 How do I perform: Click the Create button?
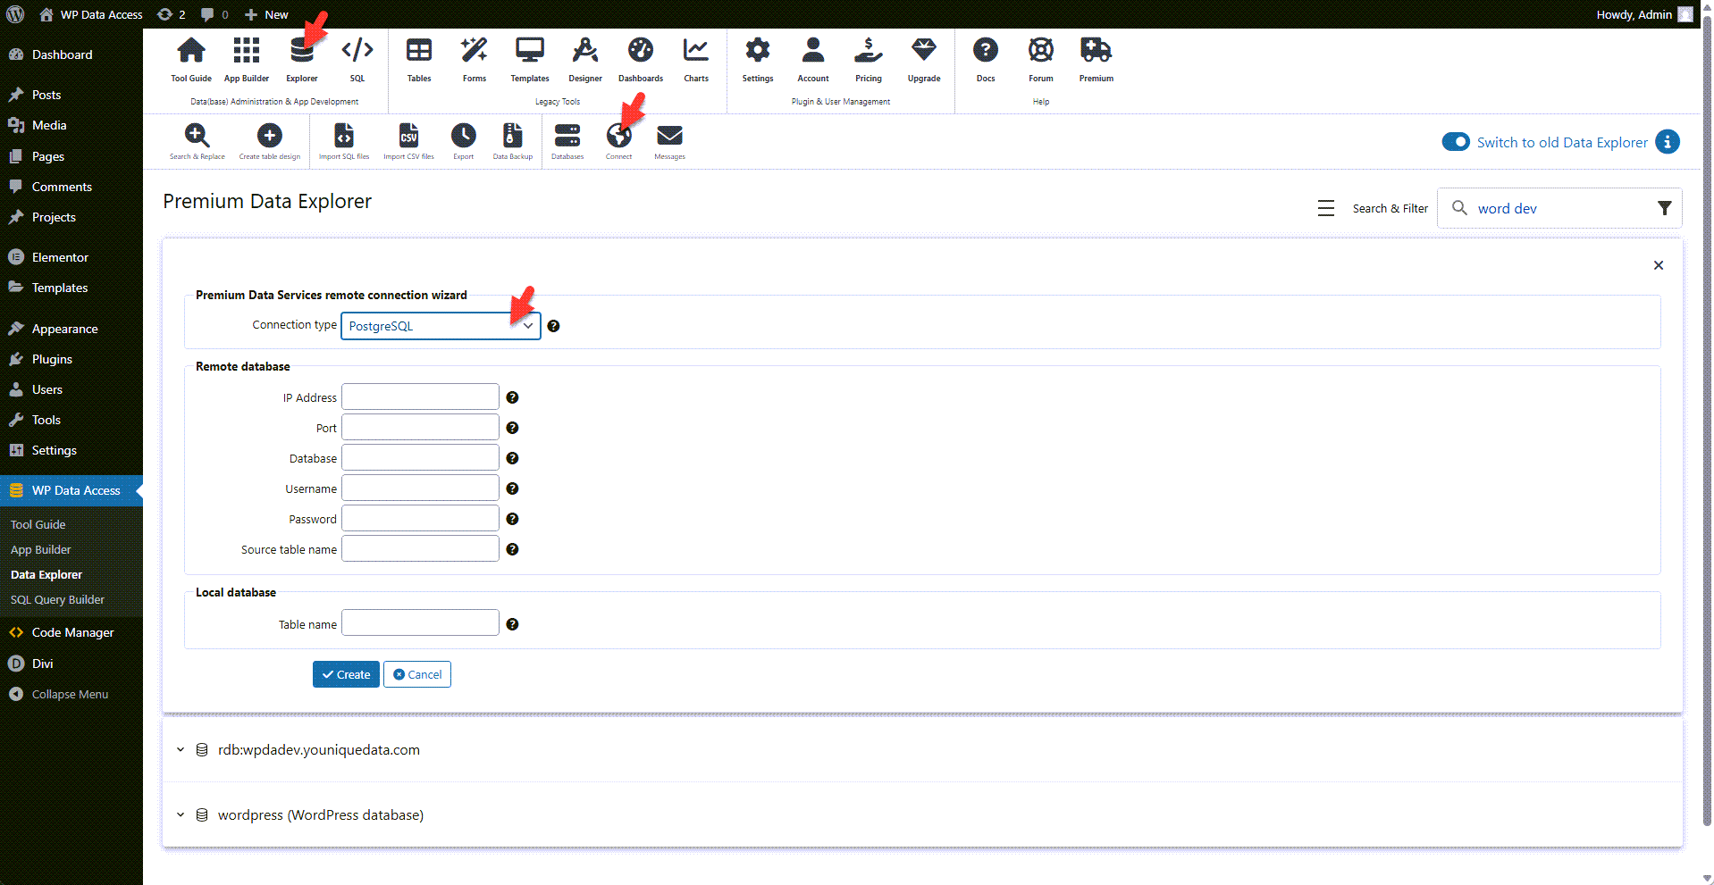pyautogui.click(x=346, y=674)
